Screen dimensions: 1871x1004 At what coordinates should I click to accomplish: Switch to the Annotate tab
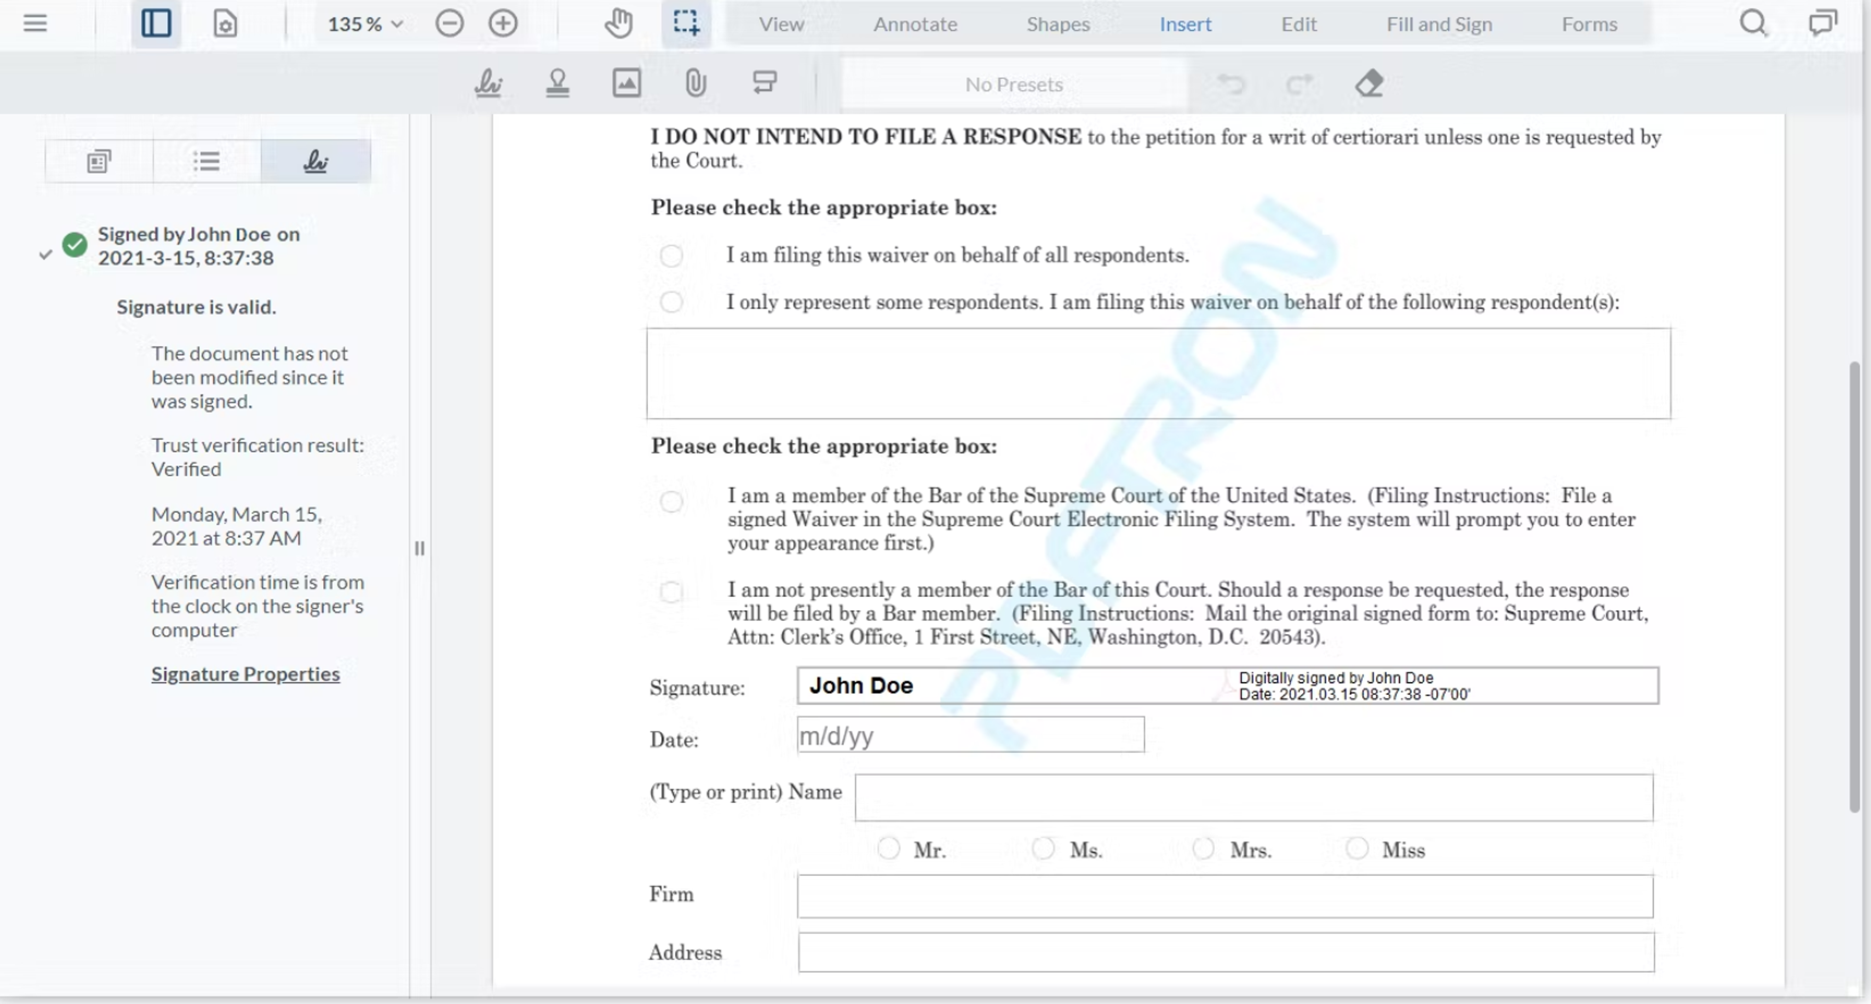[915, 24]
